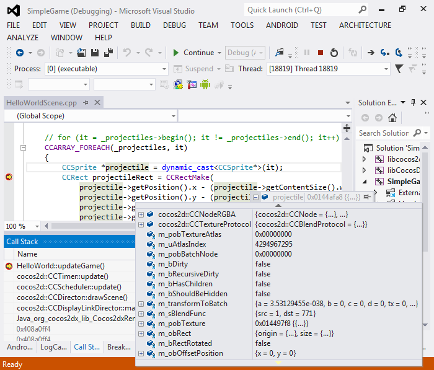Expand cocos2d::CCNodeRGBA member
The width and height of the screenshot is (434, 370).
[141, 214]
